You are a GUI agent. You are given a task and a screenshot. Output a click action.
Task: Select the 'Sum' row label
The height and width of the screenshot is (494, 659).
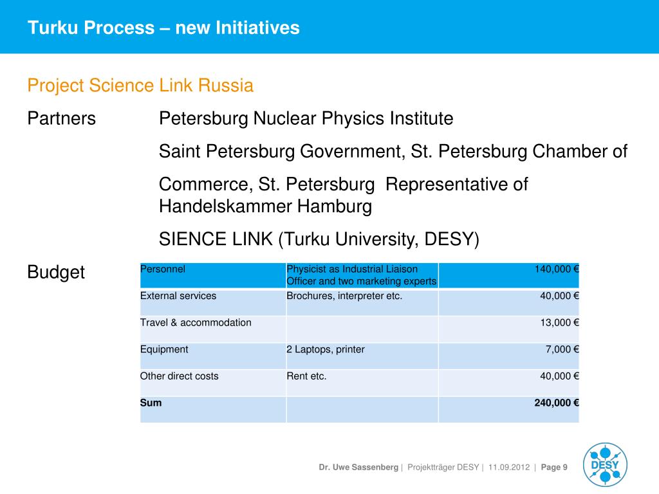point(213,410)
